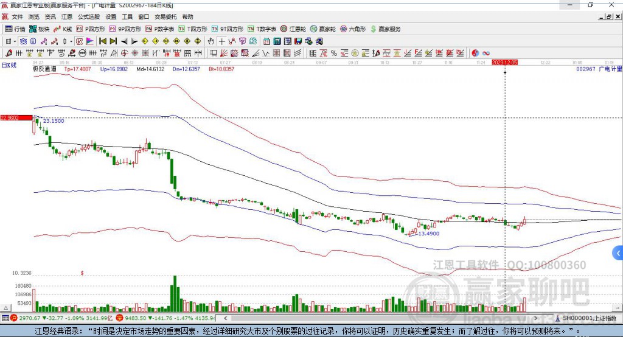Click the yin-yang icon in the toolbar

click(475, 53)
